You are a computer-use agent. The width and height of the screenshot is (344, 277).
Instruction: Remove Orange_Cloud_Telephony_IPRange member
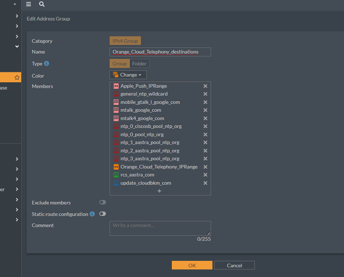coord(205,167)
